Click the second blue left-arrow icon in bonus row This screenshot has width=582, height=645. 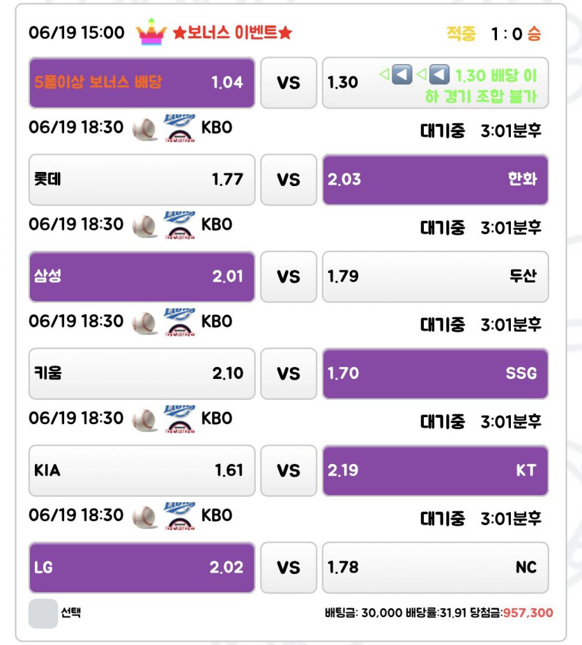click(x=439, y=75)
